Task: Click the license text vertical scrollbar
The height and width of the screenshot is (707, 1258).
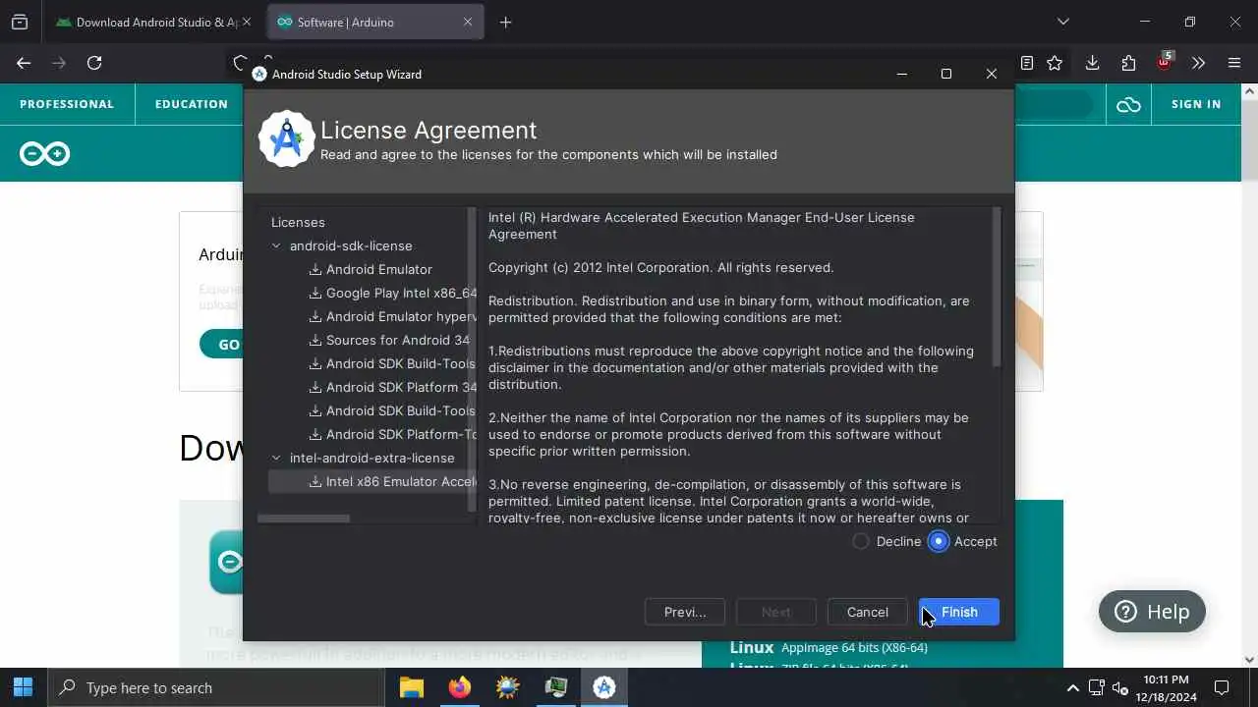Action: coord(997,287)
